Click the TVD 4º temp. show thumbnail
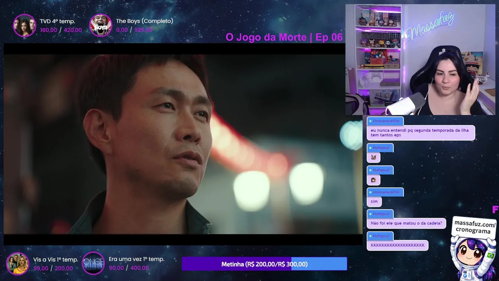499x281 pixels. tap(25, 26)
